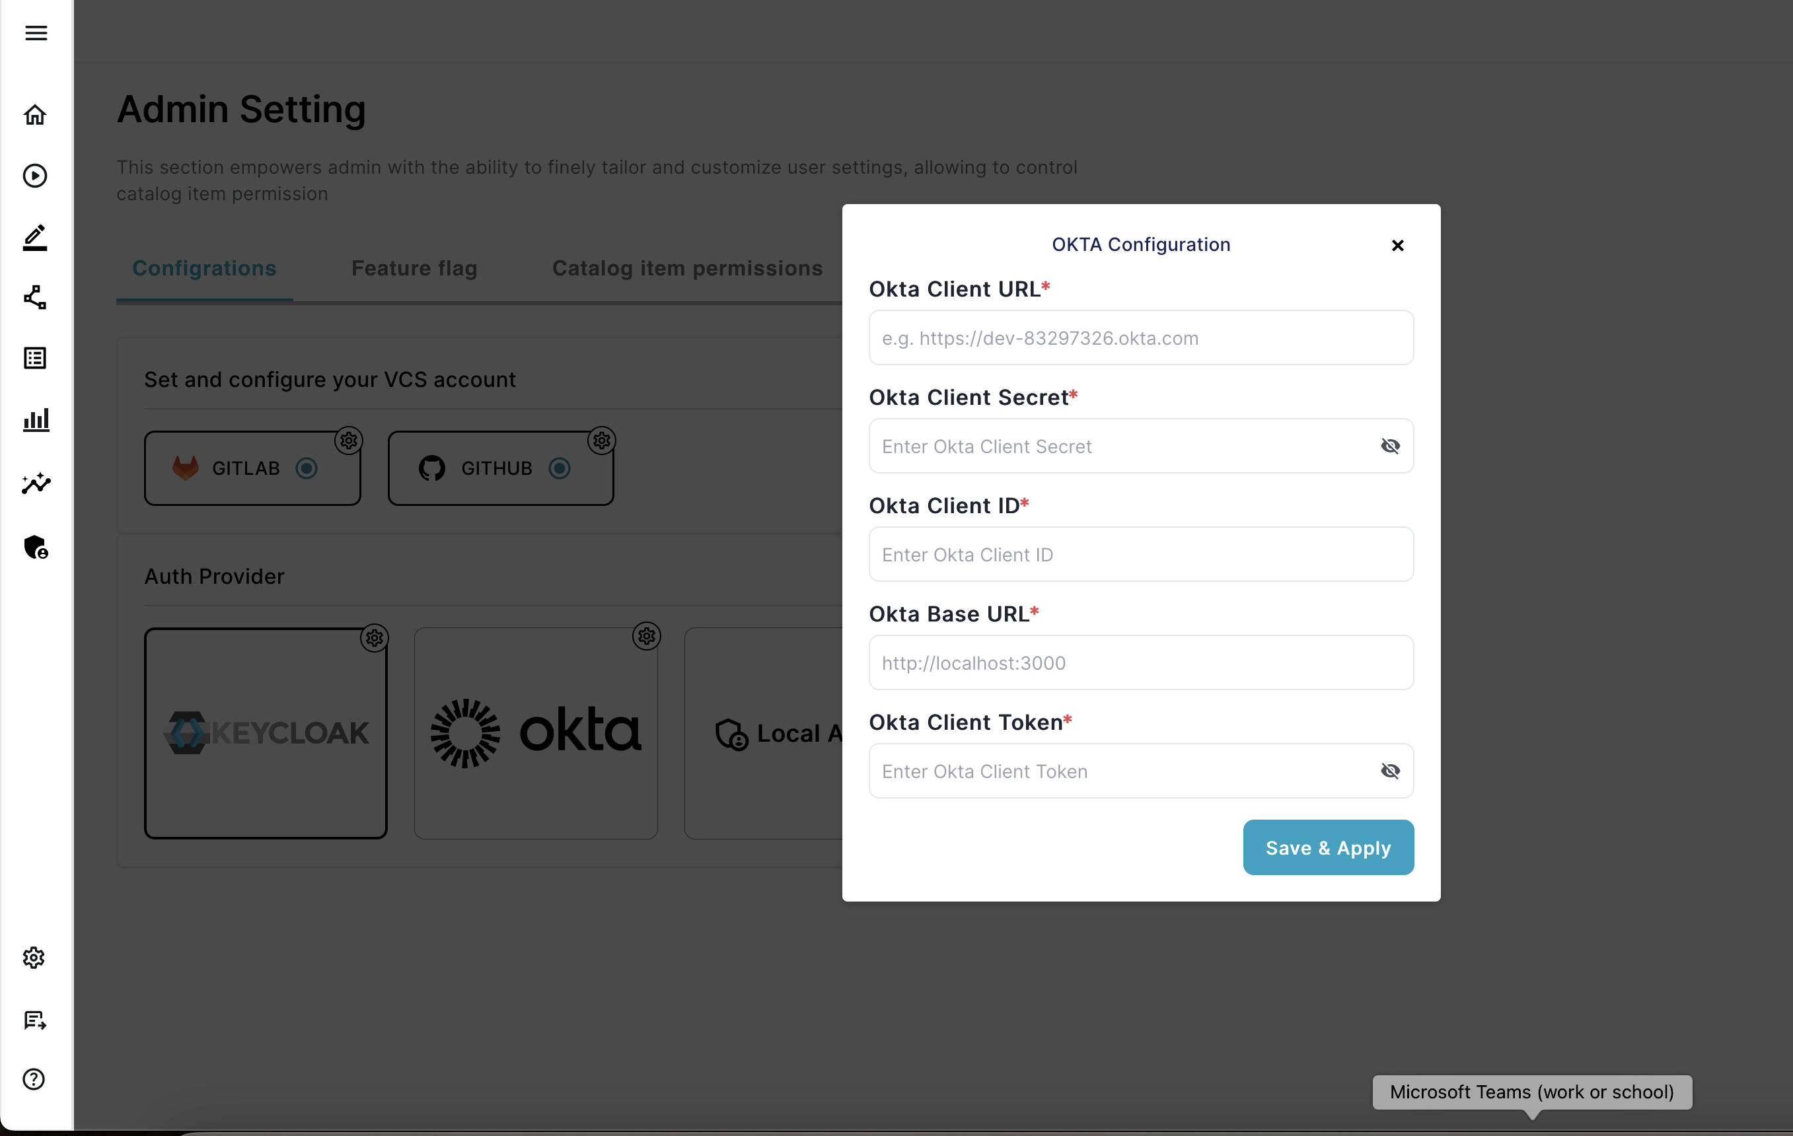Open Keycloak card gear settings
This screenshot has height=1136, width=1793.
pos(375,638)
